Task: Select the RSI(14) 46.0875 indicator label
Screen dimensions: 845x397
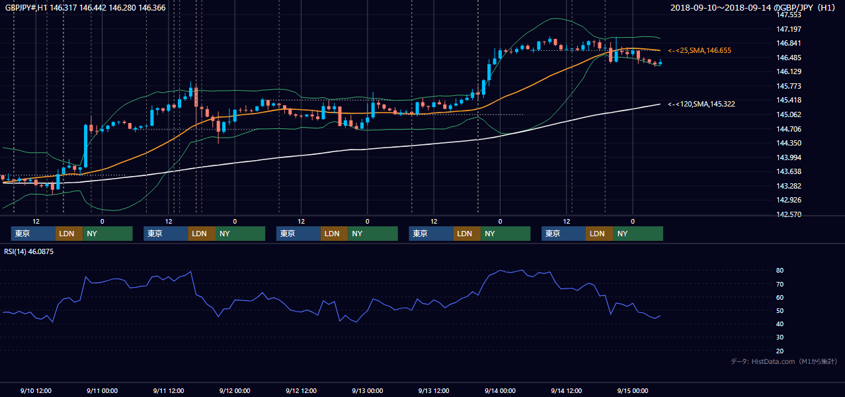Action: [29, 251]
